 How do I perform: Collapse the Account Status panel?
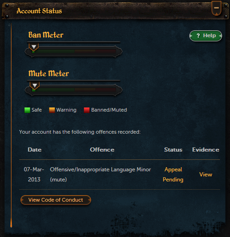point(216,8)
